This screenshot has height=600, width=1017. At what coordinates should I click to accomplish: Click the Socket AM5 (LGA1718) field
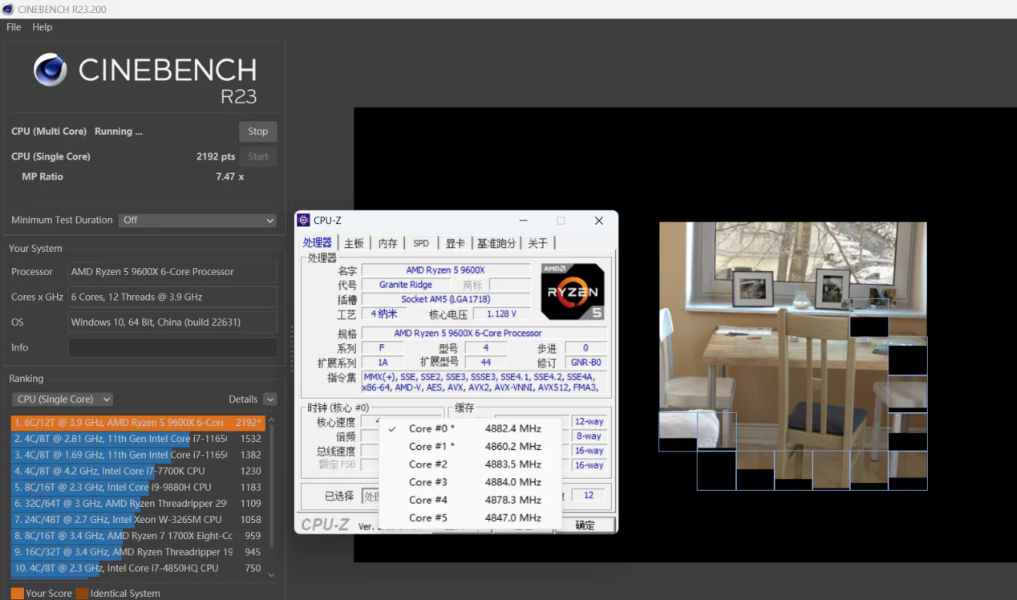pos(446,299)
